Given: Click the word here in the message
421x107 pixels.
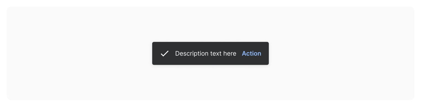Looking at the screenshot, I should click(x=230, y=54).
